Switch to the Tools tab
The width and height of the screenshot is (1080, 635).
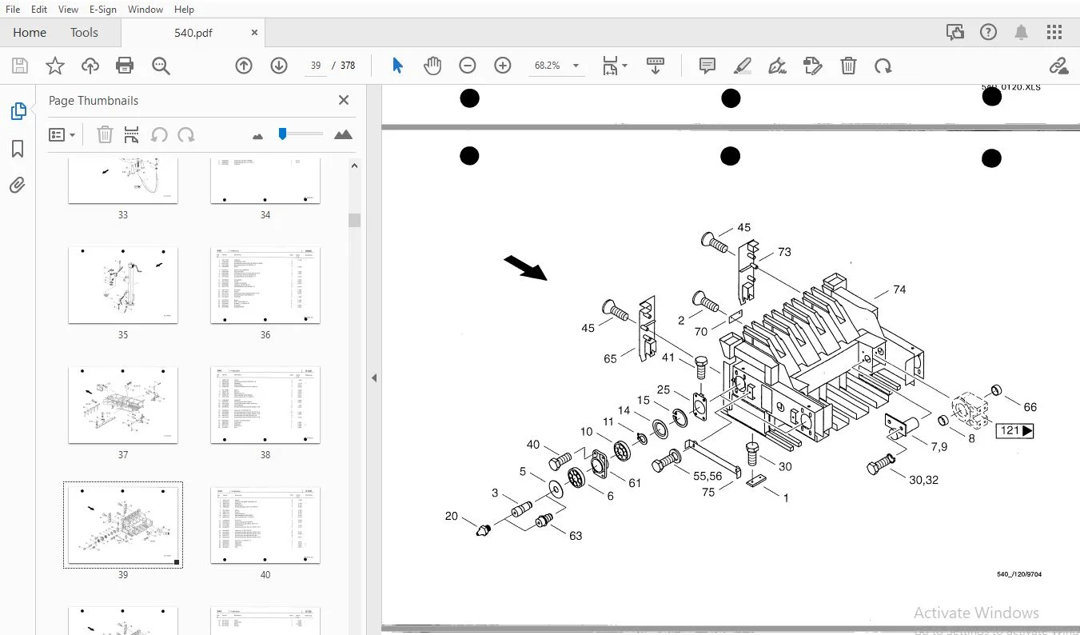click(x=84, y=33)
